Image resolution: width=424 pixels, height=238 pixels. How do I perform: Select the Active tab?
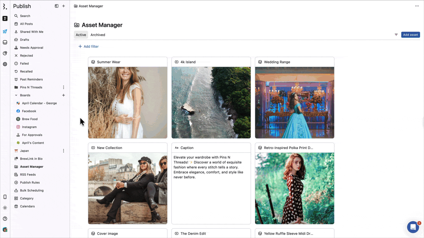pyautogui.click(x=81, y=35)
